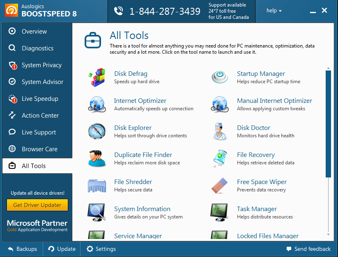Launch File Shredder link
338x257 pixels.
(x=133, y=182)
